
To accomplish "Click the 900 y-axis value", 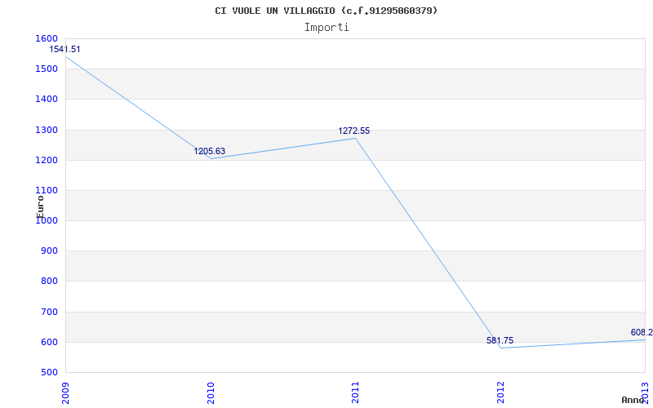I will [x=50, y=251].
